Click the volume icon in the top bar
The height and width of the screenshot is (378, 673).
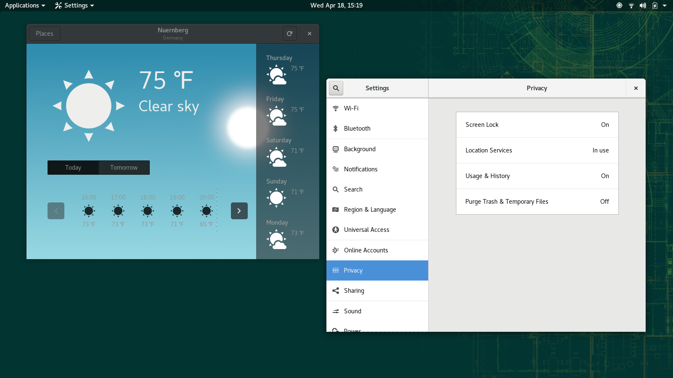(x=643, y=5)
